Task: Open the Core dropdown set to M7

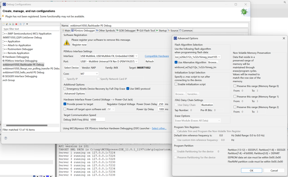Action: 89,74
